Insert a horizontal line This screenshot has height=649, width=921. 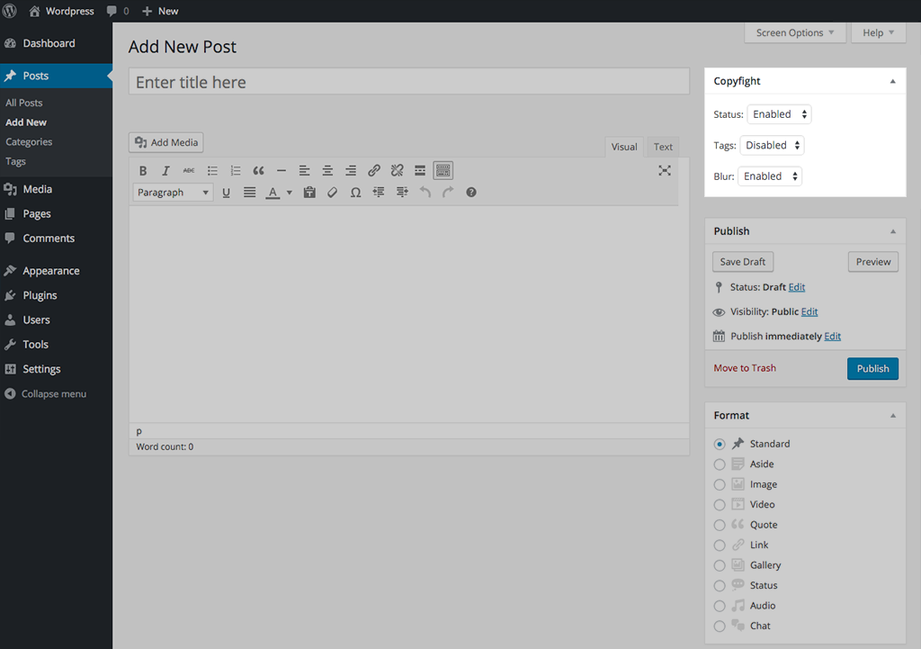tap(282, 170)
